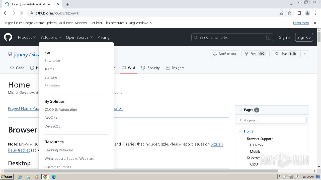This screenshot has width=321, height=180.
Task: Select DevOps menu entry
Action: point(51,118)
